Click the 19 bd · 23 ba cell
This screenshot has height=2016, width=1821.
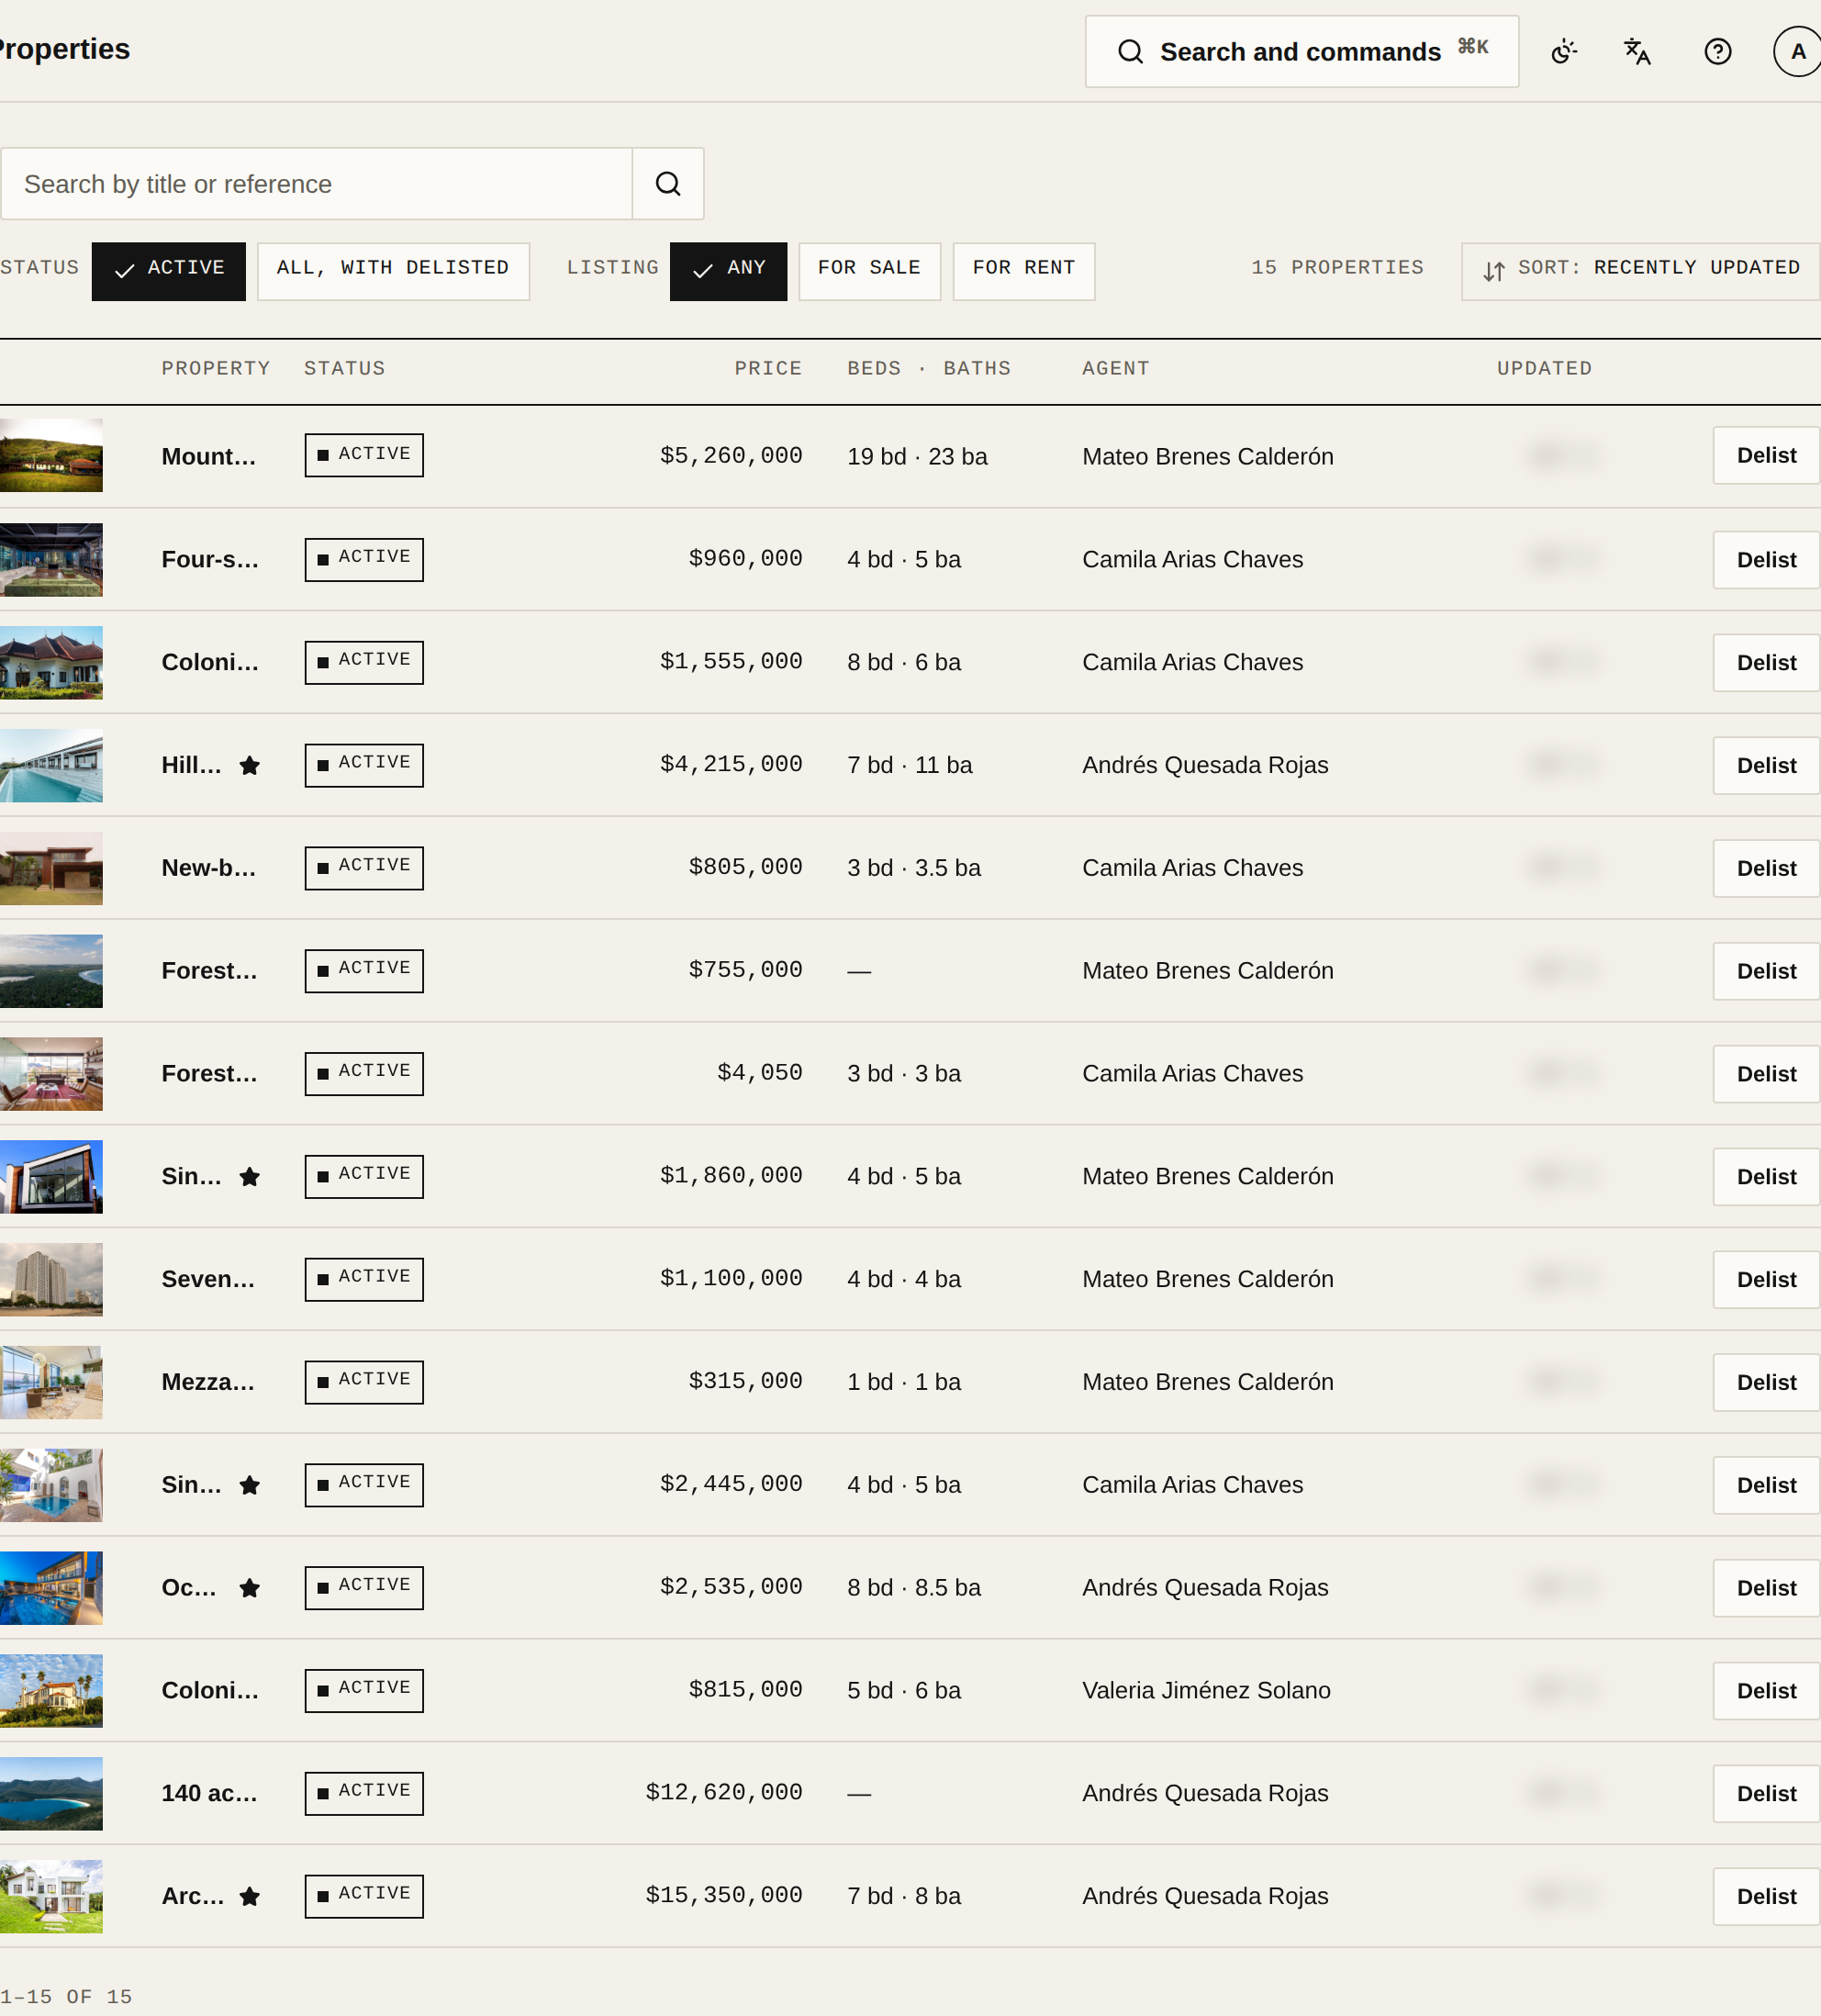pos(917,457)
